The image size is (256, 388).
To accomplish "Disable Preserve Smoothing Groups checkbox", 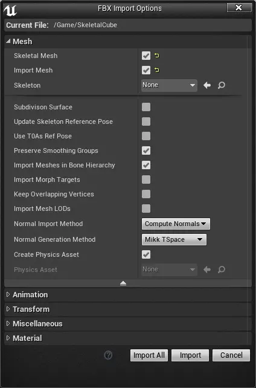I will (146, 150).
